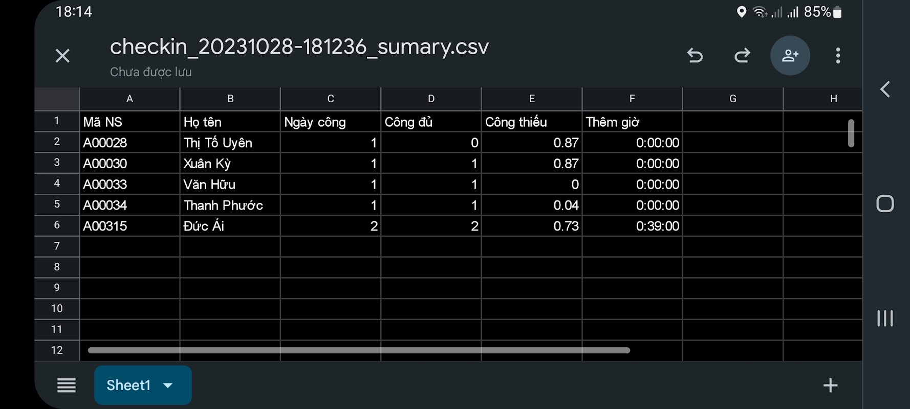The width and height of the screenshot is (910, 409).
Task: Select cell containing A00028
Action: pyautogui.click(x=129, y=143)
